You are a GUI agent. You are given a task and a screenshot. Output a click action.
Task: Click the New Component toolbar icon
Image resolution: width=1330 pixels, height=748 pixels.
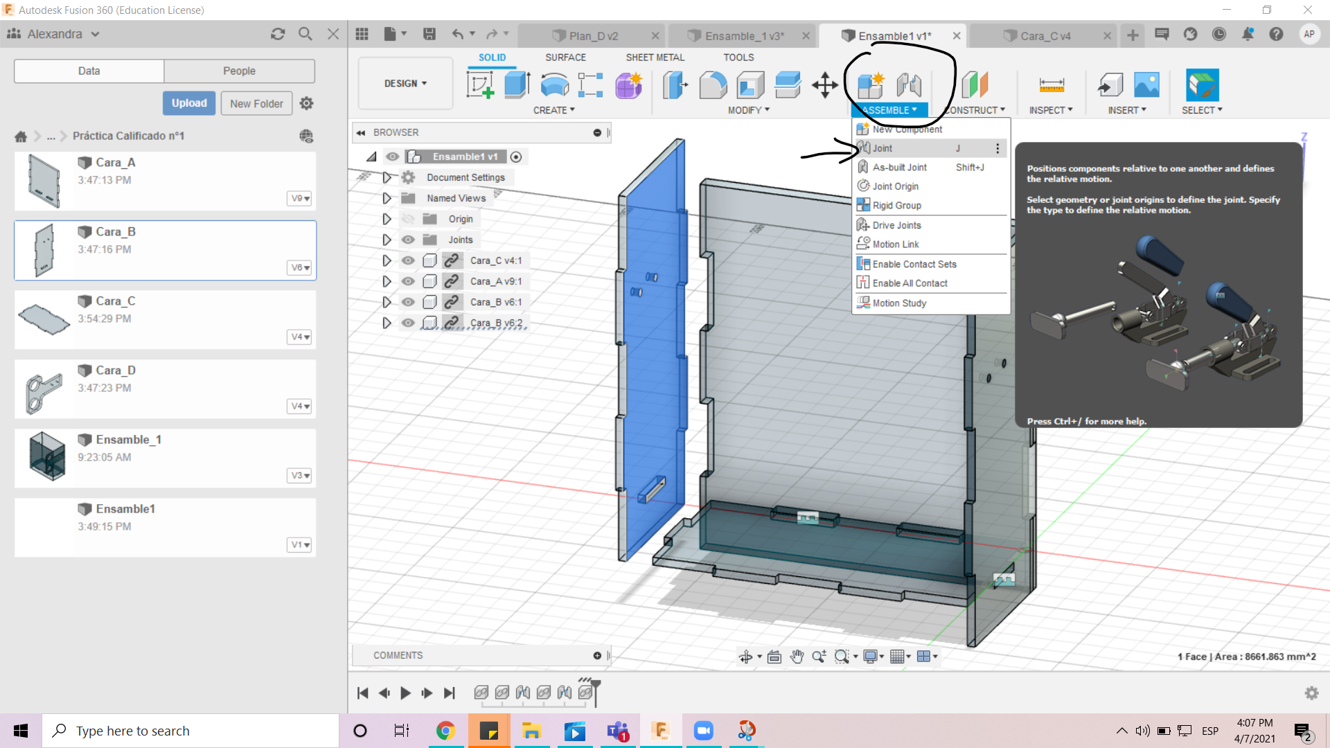coord(871,85)
